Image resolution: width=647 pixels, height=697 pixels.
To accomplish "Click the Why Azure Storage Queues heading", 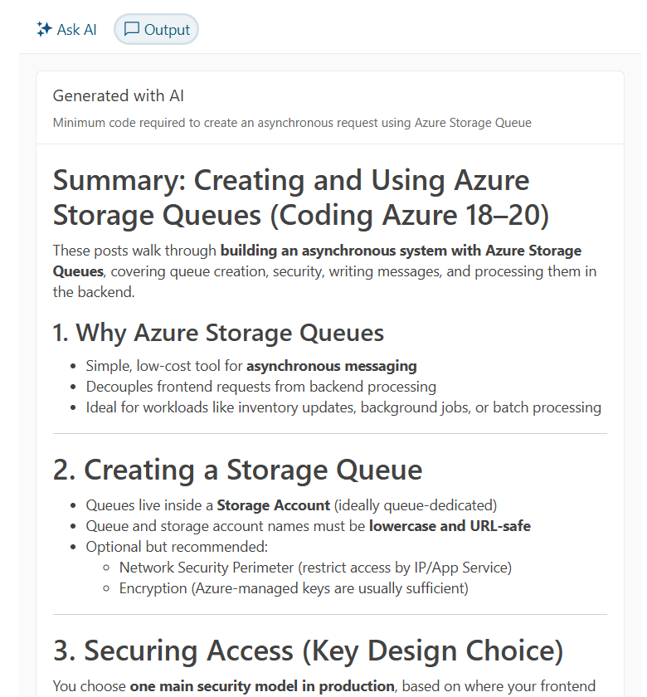I will point(218,333).
